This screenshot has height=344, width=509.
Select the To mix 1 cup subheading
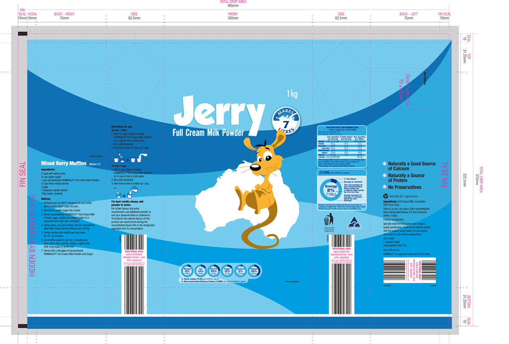pyautogui.click(x=118, y=166)
